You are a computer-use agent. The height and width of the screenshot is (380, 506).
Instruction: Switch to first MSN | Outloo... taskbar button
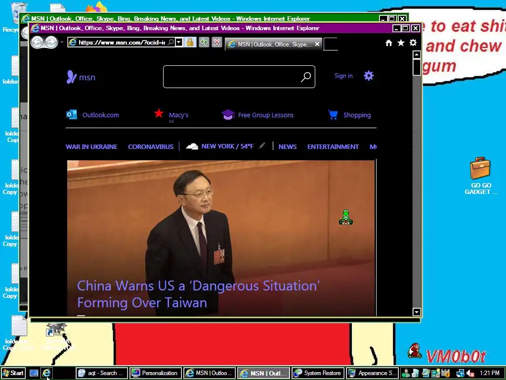209,373
